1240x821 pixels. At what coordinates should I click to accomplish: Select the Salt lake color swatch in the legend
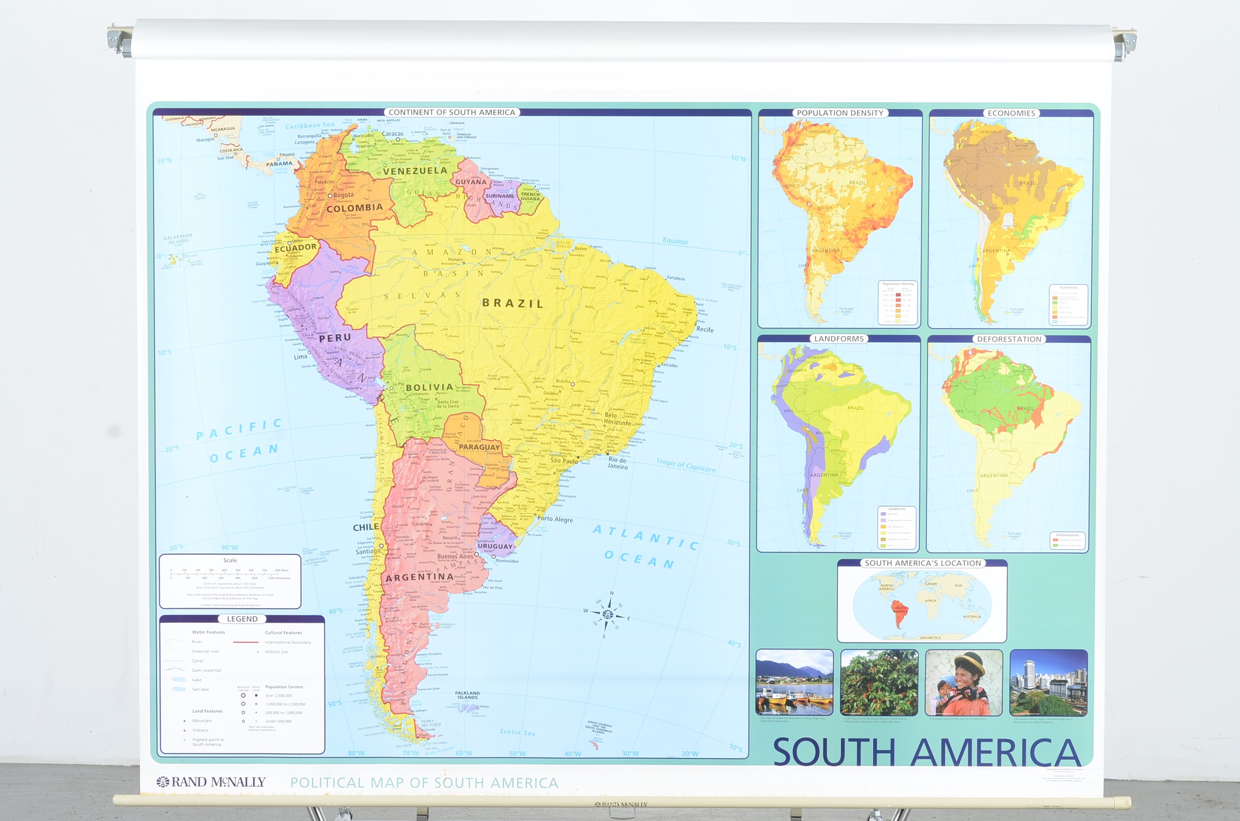tap(179, 690)
